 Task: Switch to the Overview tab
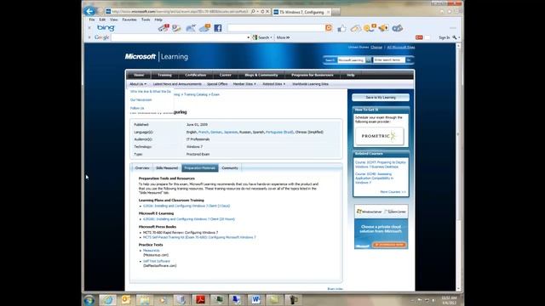click(142, 168)
